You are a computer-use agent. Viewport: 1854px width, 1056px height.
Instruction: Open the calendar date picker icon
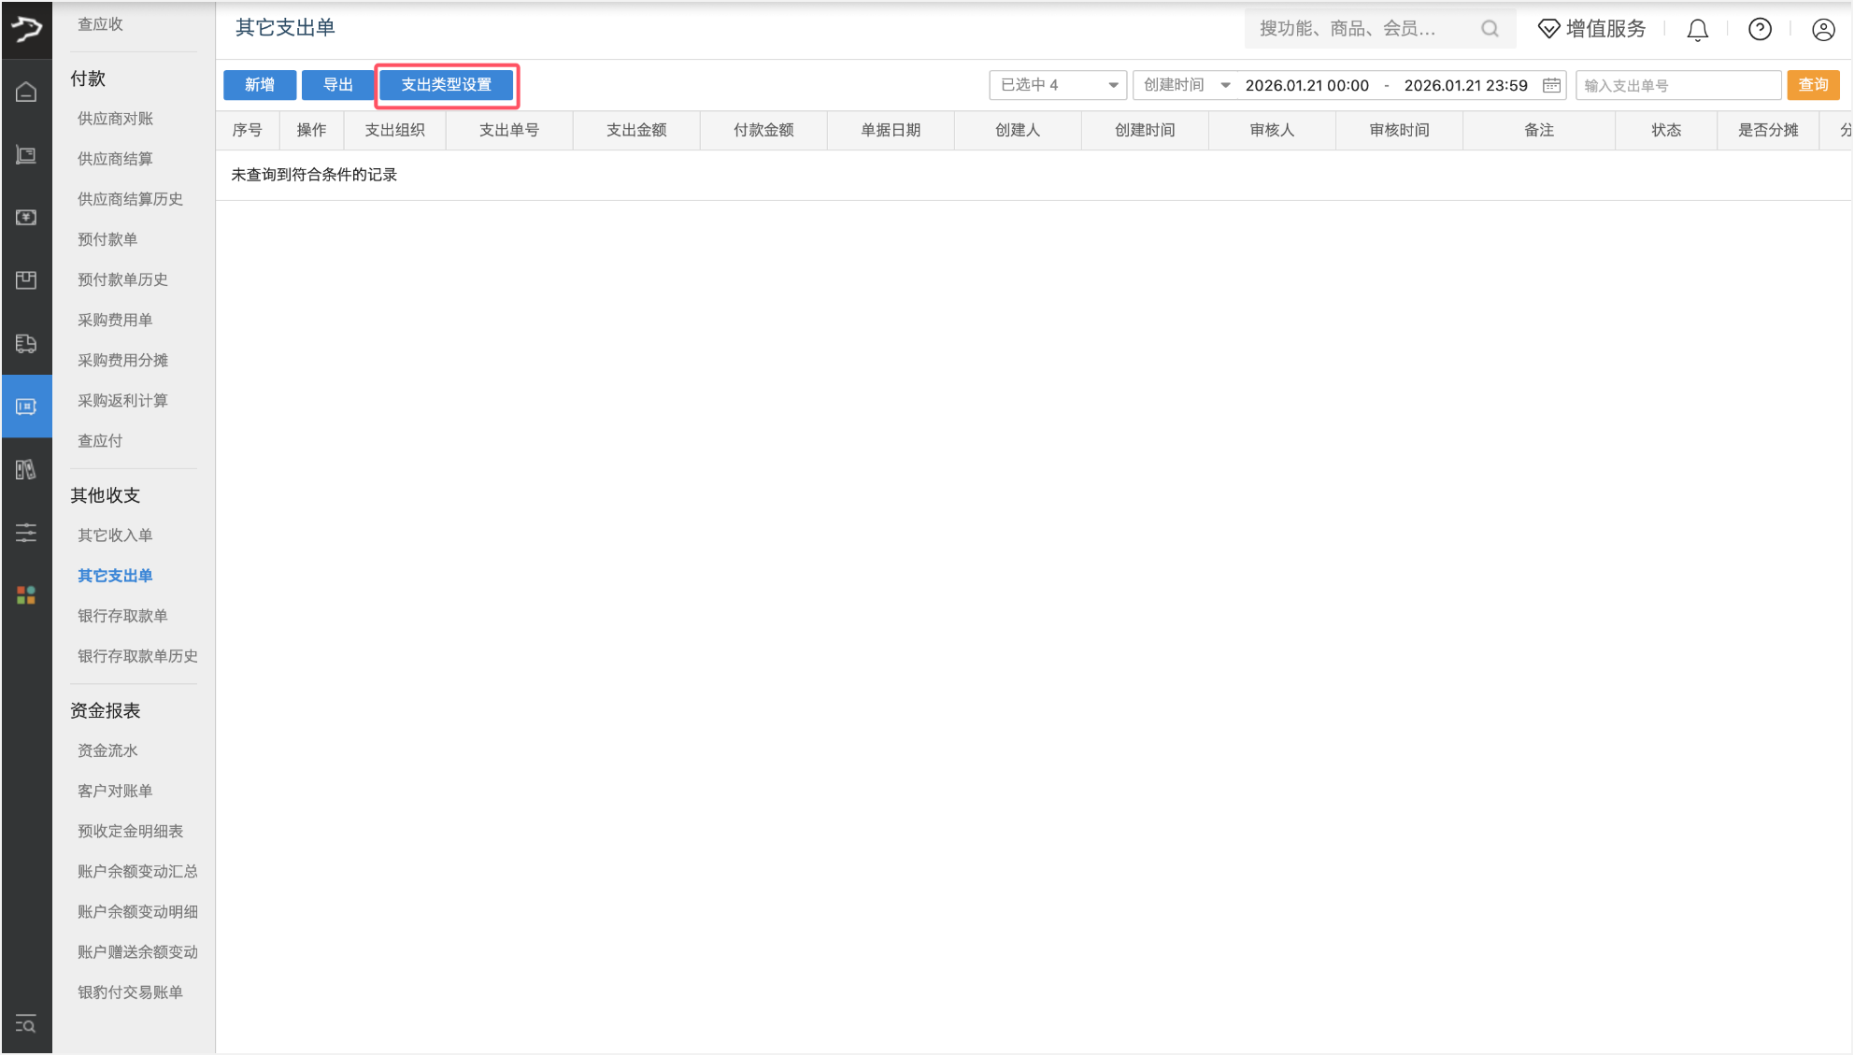point(1551,85)
